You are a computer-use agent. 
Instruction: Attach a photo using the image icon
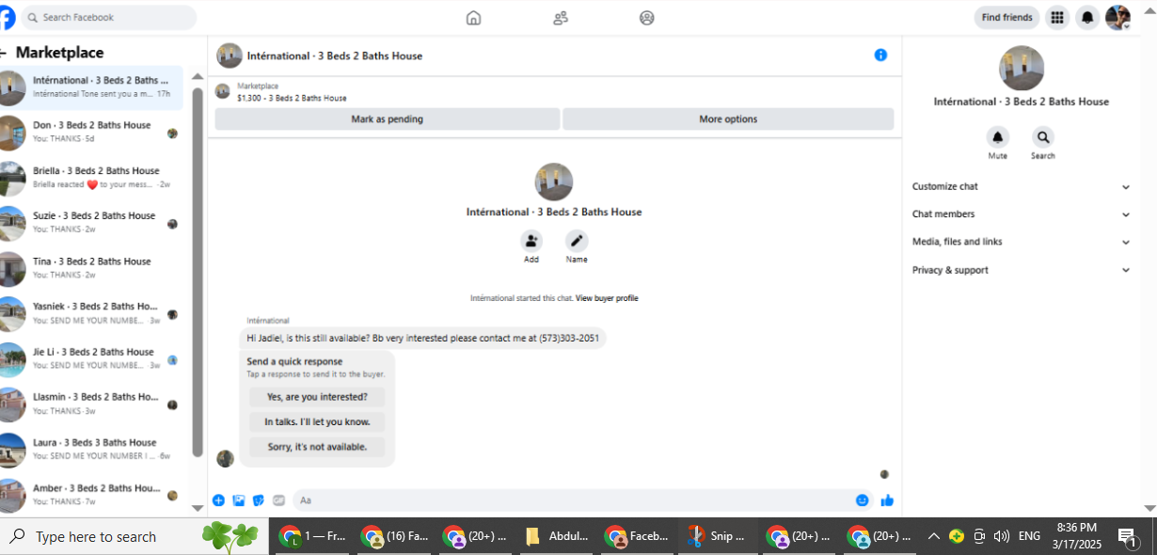coord(239,500)
